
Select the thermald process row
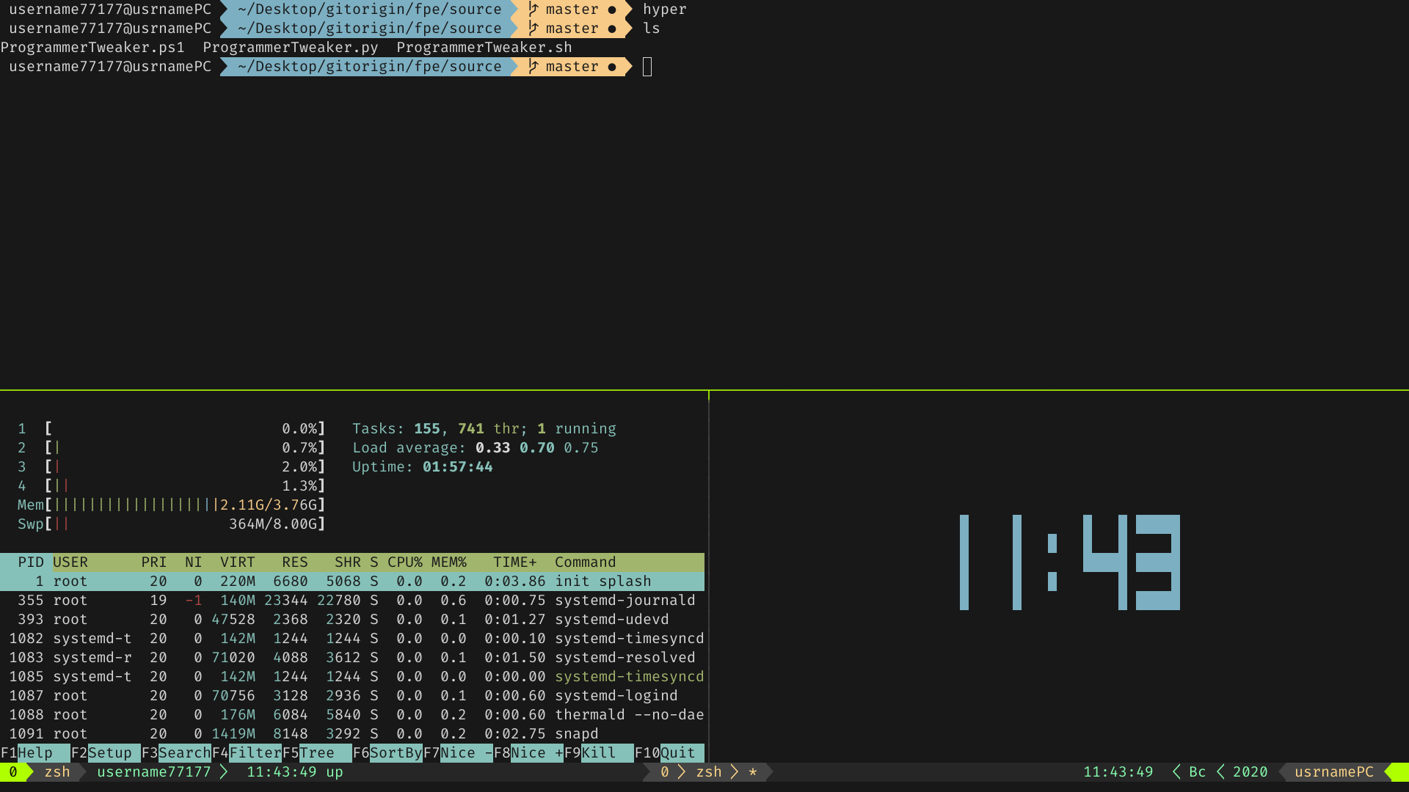coord(352,715)
